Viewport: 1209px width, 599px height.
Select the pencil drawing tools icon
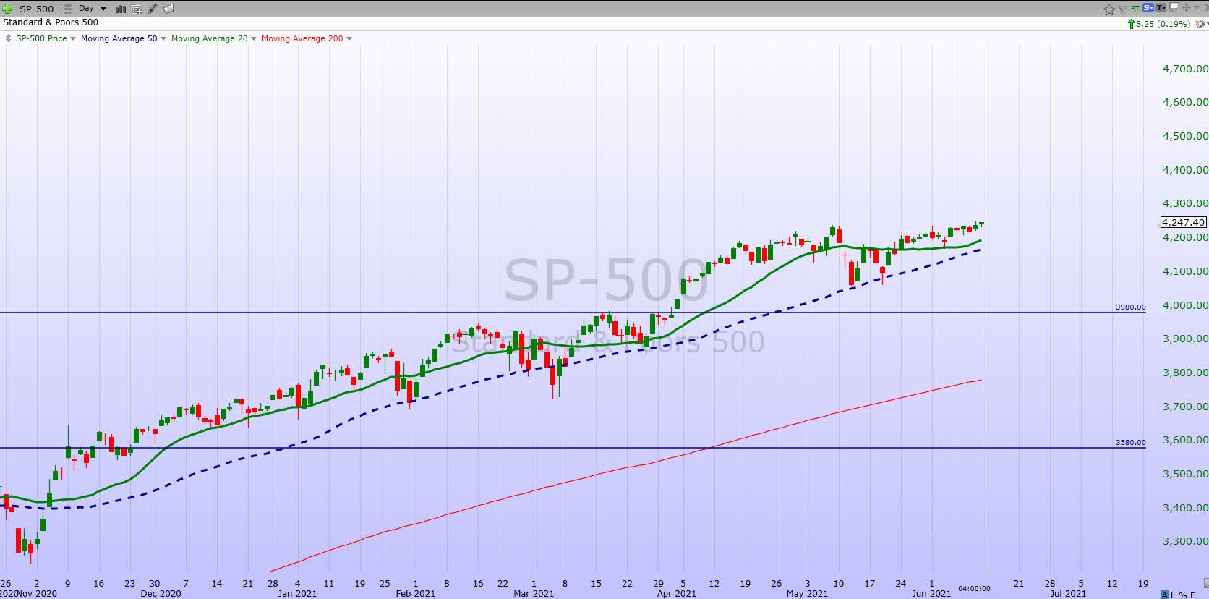pyautogui.click(x=152, y=9)
